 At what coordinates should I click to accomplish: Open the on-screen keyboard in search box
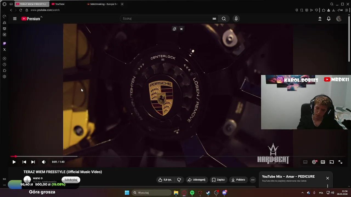tap(214, 19)
